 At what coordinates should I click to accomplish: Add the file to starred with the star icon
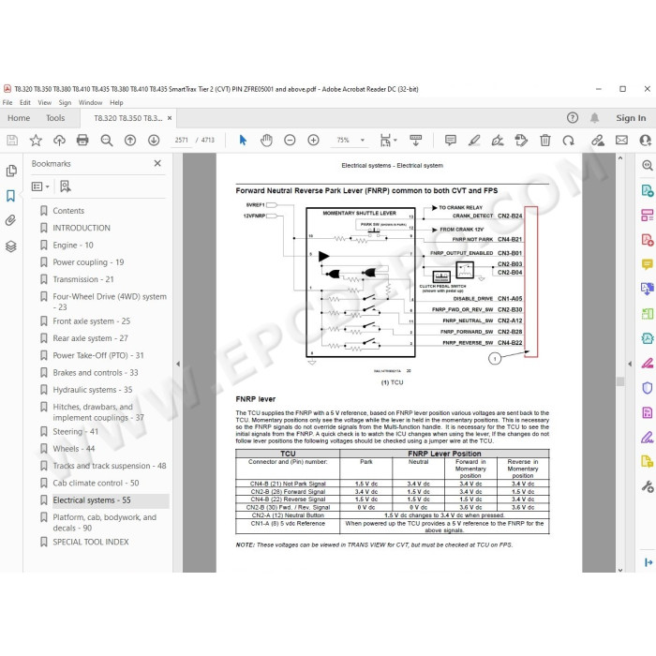click(36, 141)
